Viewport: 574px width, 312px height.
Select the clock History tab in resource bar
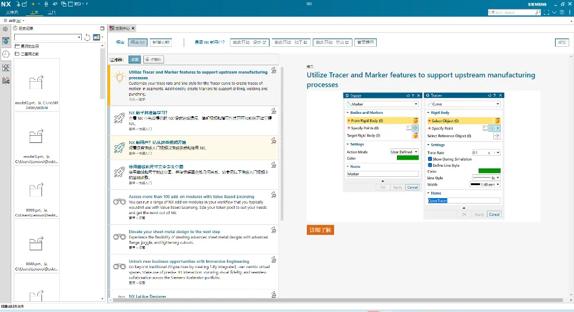(x=6, y=54)
